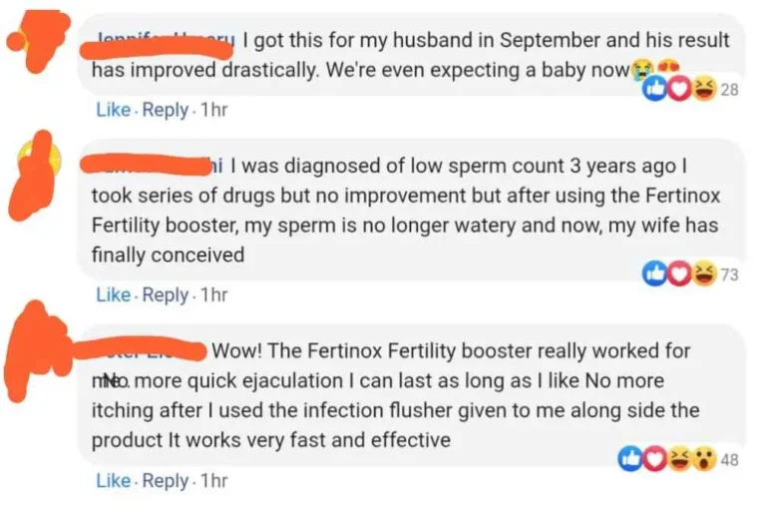Like the 'Wow! The Fertinox' comment
The height and width of the screenshot is (506, 766).
pos(113,480)
